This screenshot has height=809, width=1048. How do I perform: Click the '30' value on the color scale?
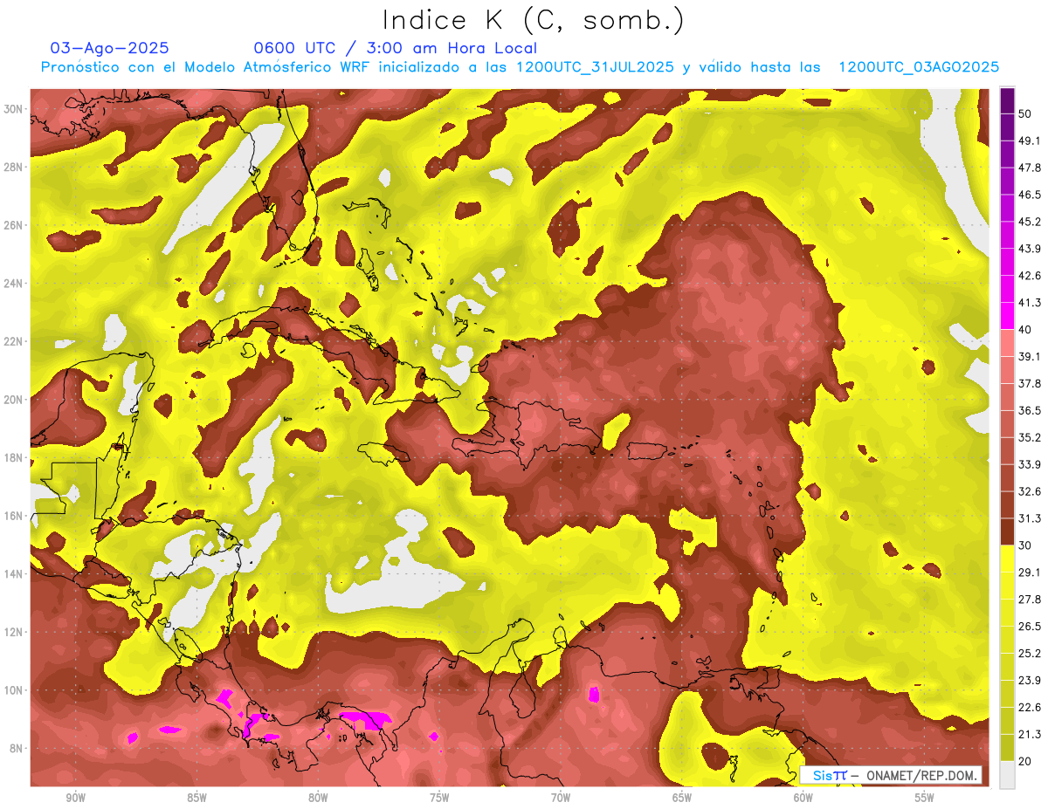pyautogui.click(x=1025, y=545)
